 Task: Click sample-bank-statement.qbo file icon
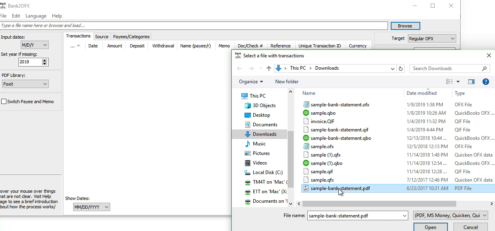[x=306, y=138]
